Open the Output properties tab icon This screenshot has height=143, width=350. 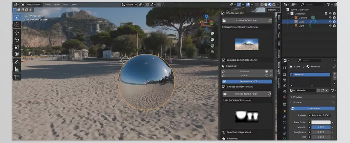pos(285,80)
